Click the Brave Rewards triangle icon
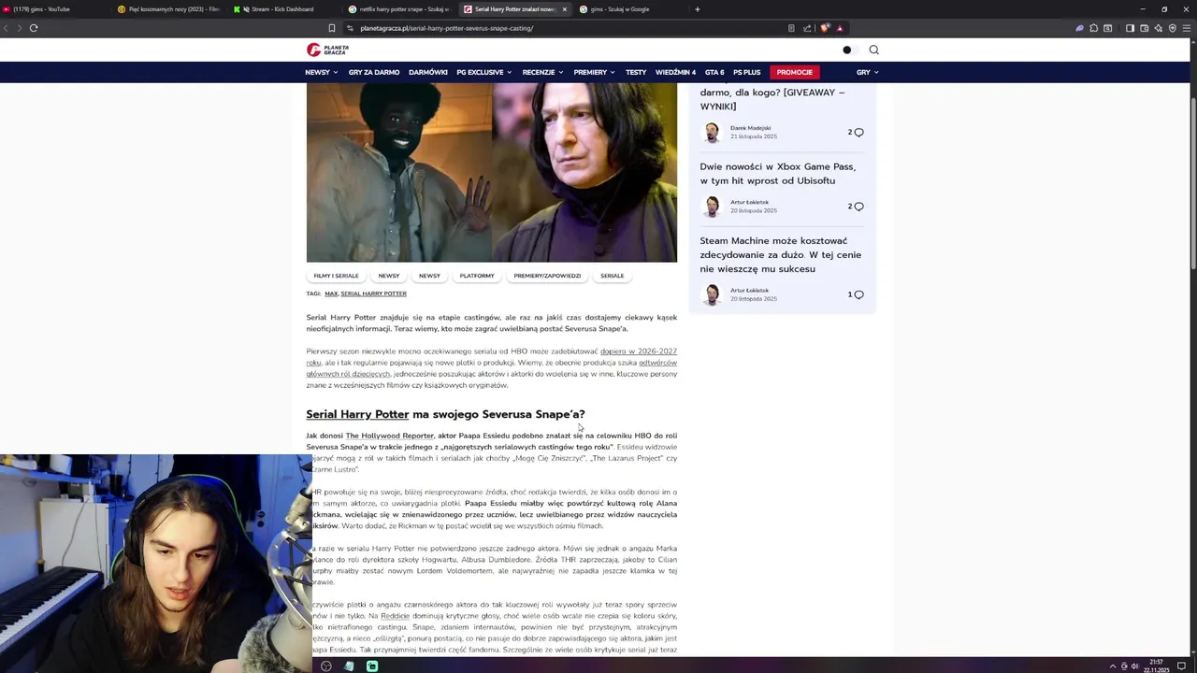The width and height of the screenshot is (1197, 673). tap(840, 28)
